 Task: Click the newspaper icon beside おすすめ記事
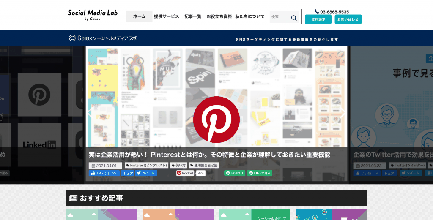(x=73, y=198)
